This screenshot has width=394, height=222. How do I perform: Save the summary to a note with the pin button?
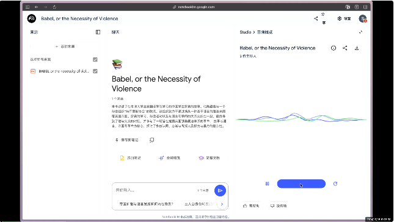point(127,140)
